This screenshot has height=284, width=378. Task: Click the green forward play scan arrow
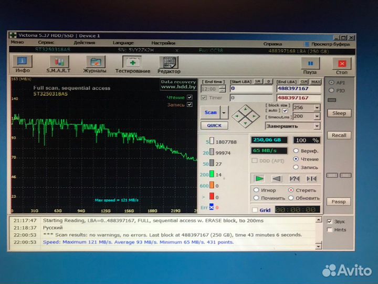258,179
